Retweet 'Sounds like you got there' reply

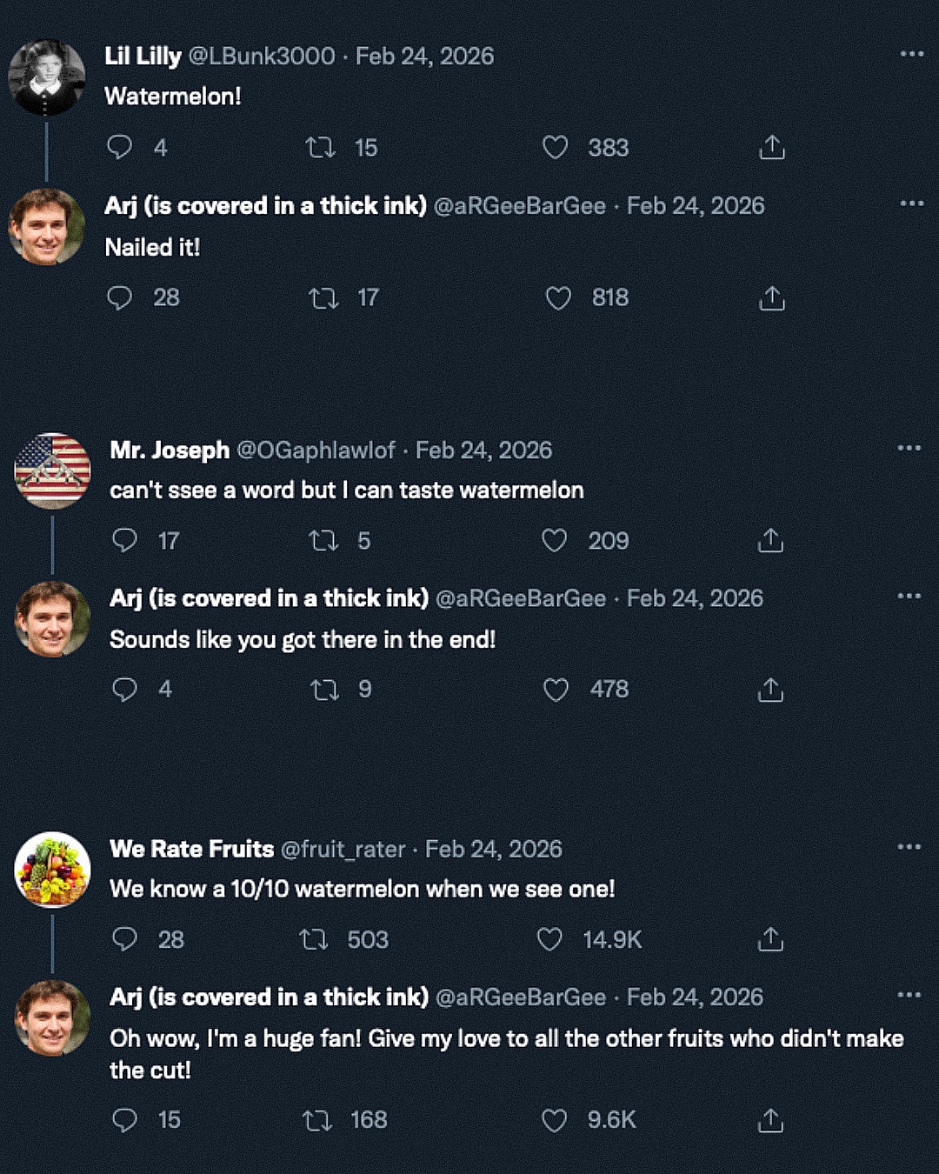click(x=324, y=690)
